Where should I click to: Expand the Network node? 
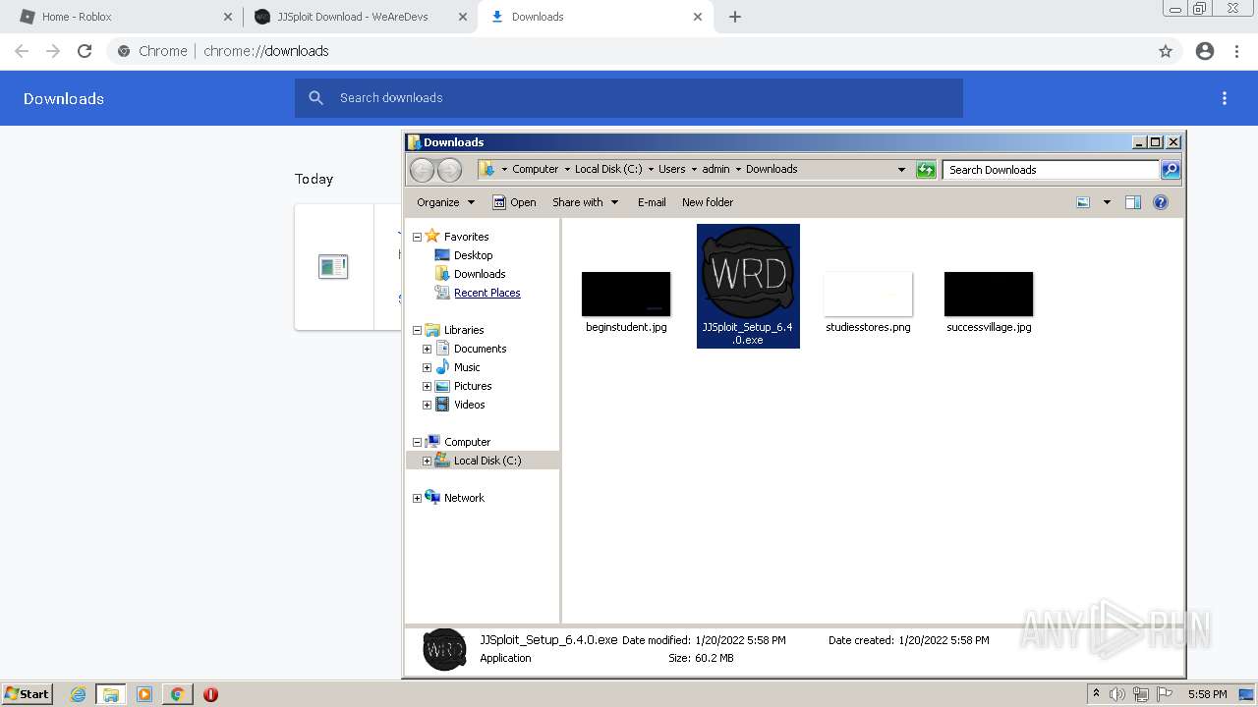[417, 498]
